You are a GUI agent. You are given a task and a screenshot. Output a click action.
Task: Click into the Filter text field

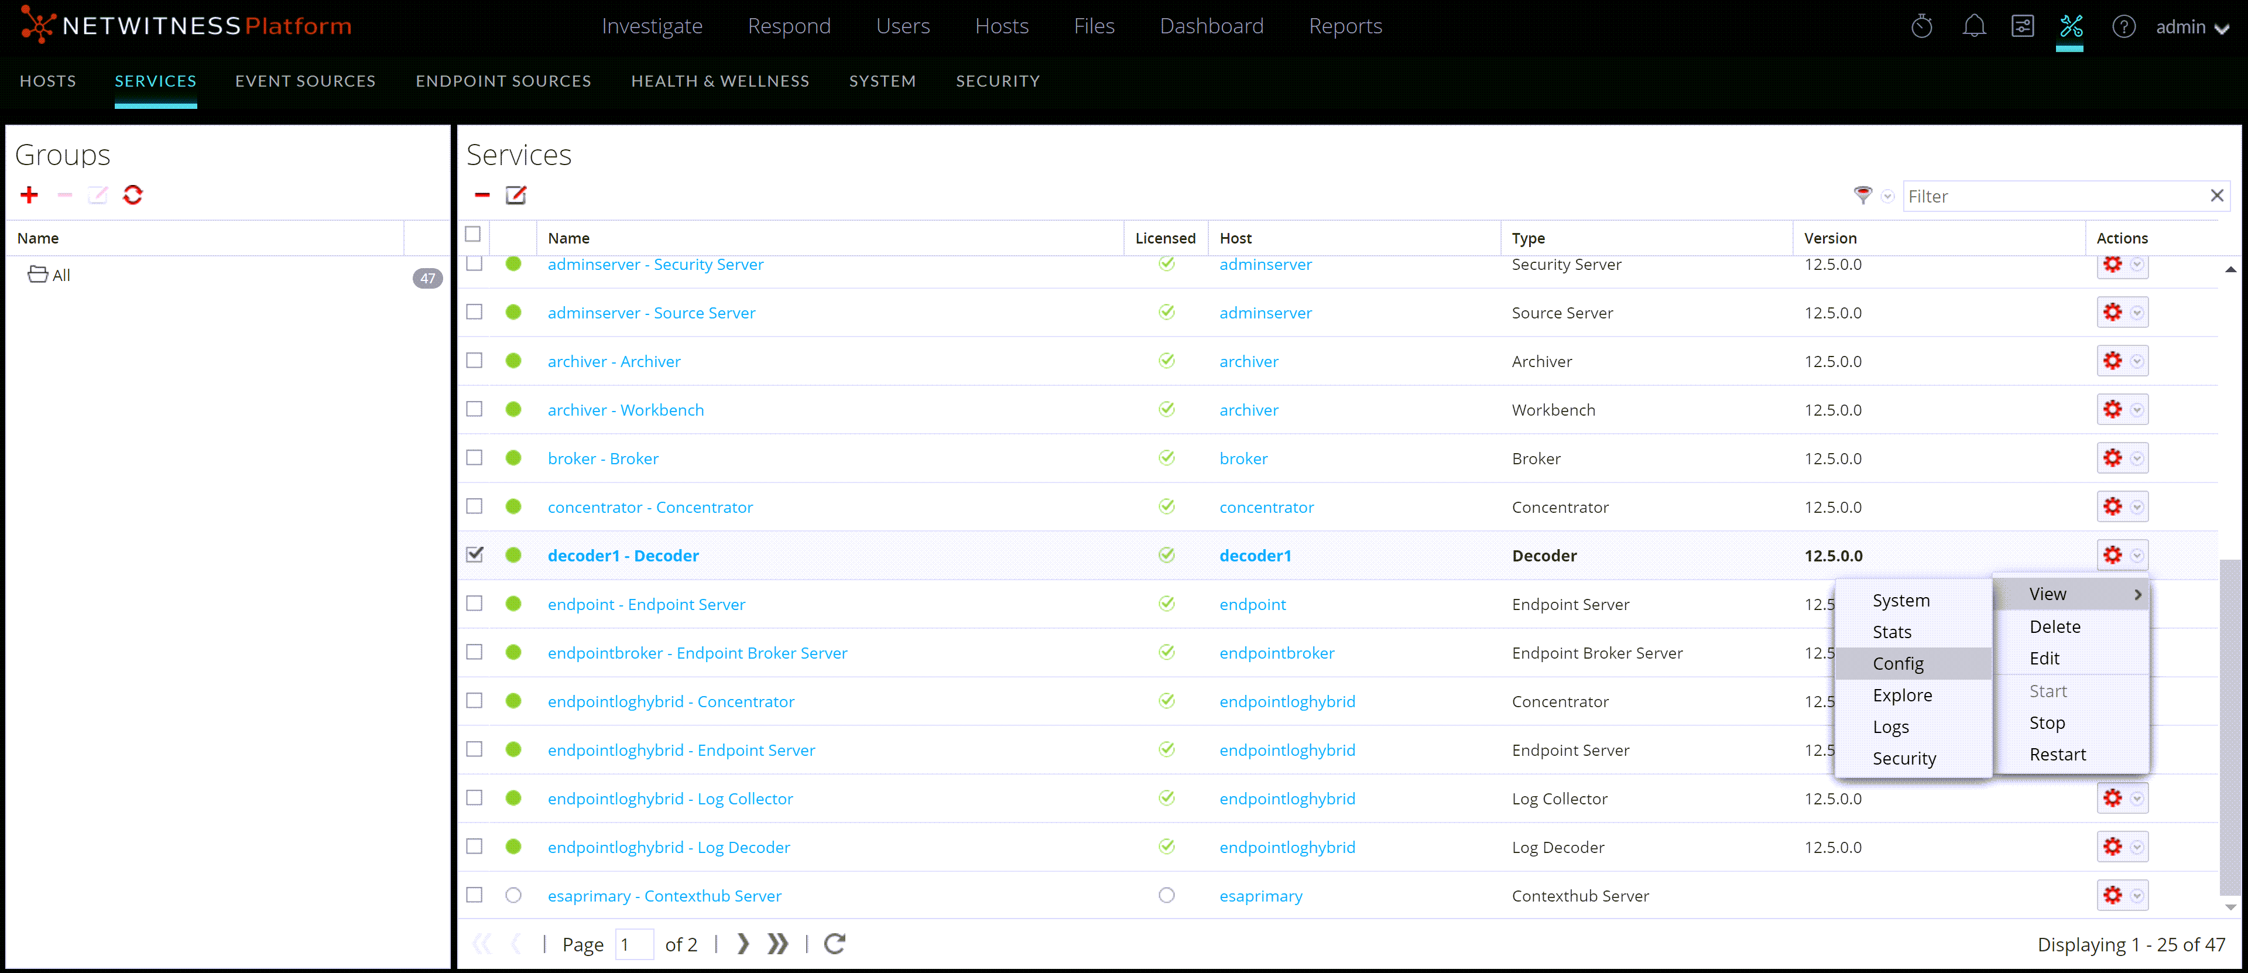pos(2051,196)
